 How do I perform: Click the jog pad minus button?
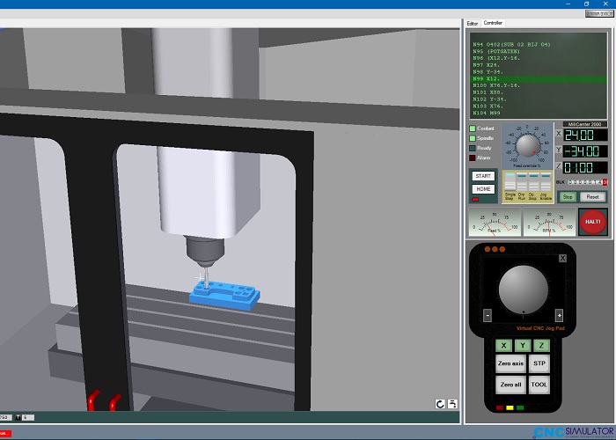pos(488,315)
